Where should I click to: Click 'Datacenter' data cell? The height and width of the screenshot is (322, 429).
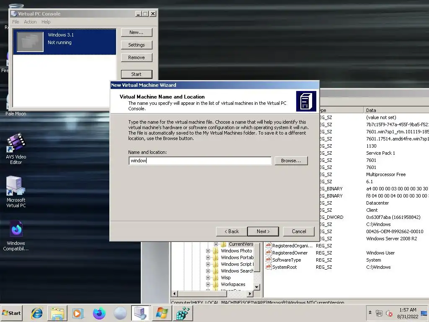point(377,203)
